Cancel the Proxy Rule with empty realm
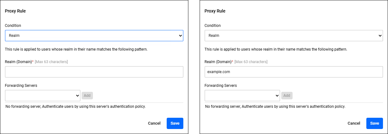The width and height of the screenshot is (388, 134). tap(154, 123)
